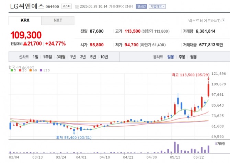Click the calendar icon beside the date
230x163 pixels.
pos(77,7)
